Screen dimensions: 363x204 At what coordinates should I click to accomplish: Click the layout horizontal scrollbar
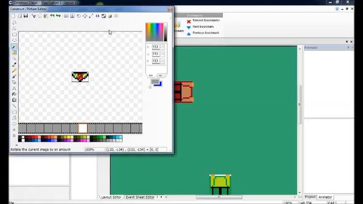(219, 197)
